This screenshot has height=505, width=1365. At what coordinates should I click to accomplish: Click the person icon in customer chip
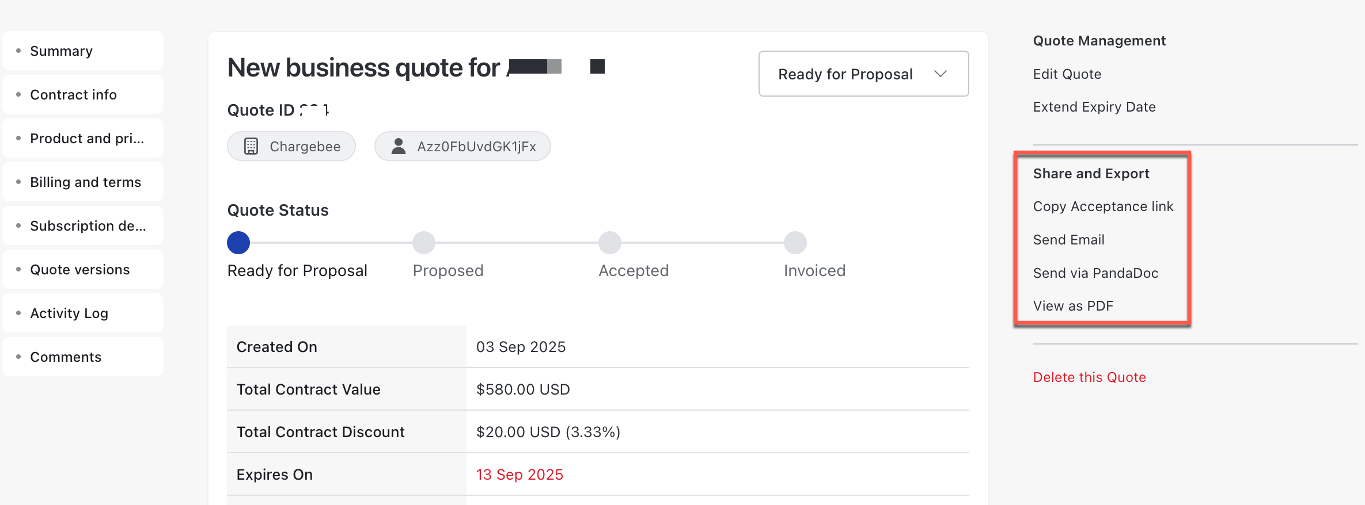click(398, 146)
